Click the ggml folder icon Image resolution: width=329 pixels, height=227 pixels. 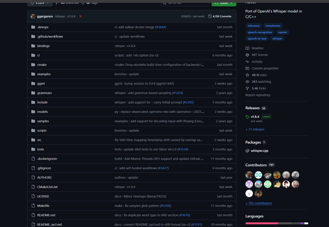pos(33,83)
